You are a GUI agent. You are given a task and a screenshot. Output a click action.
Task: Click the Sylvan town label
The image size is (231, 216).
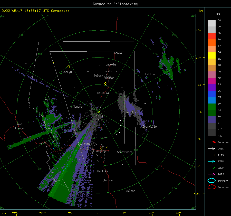click(x=98, y=76)
